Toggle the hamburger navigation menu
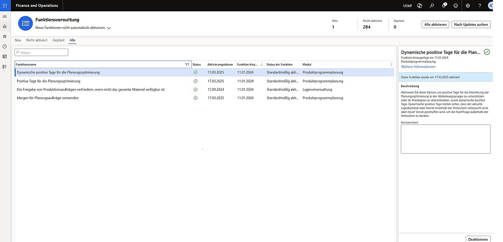The height and width of the screenshot is (242, 503). pyautogui.click(x=5, y=16)
